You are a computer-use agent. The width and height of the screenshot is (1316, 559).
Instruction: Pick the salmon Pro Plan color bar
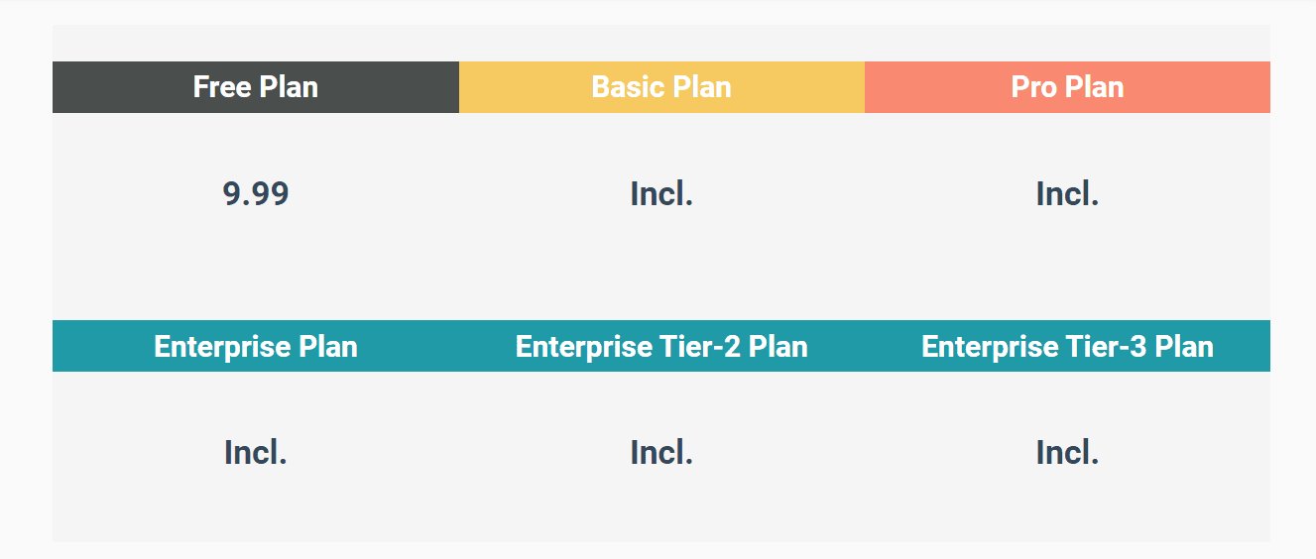point(1067,87)
